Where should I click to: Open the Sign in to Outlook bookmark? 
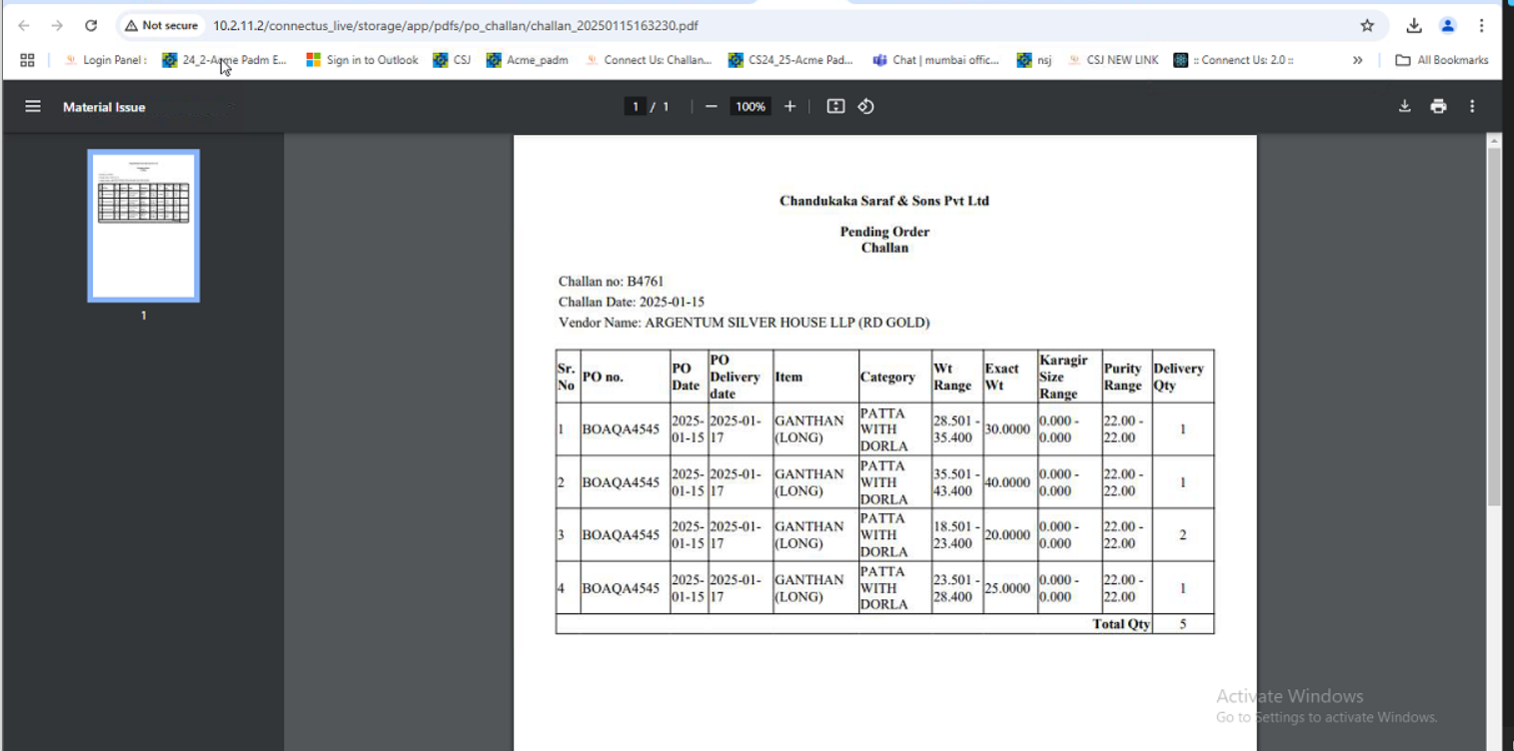362,60
